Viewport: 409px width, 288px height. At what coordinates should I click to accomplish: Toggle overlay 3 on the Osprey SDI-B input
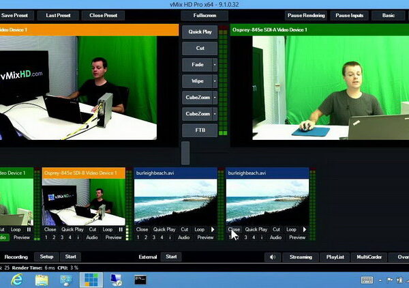tap(62, 237)
